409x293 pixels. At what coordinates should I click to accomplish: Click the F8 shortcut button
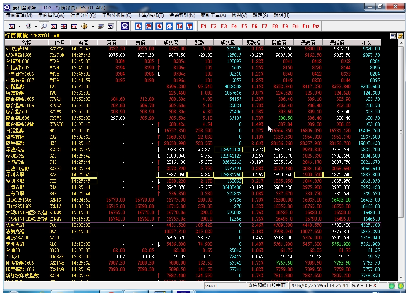coord(275,26)
